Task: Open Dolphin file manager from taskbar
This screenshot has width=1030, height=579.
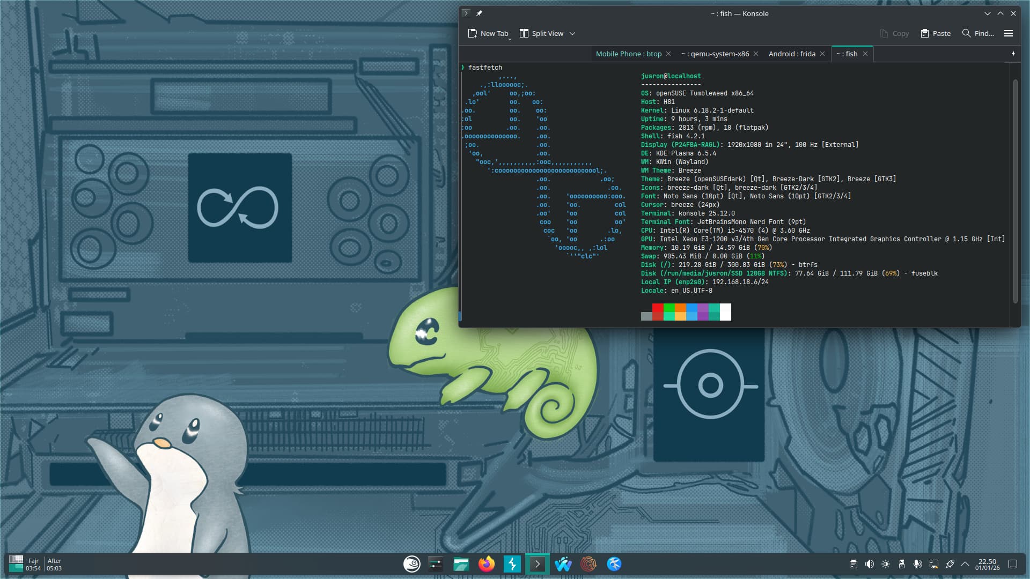Action: click(x=461, y=564)
